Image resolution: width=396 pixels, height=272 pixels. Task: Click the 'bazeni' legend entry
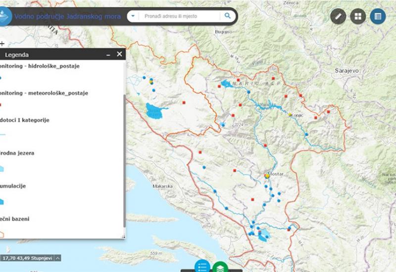[21, 219]
